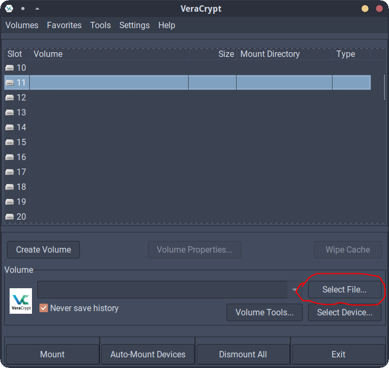Click the drive icon for slot 12

(10, 97)
